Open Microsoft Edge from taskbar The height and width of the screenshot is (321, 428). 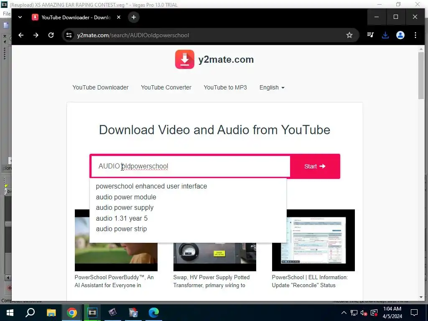click(x=154, y=313)
